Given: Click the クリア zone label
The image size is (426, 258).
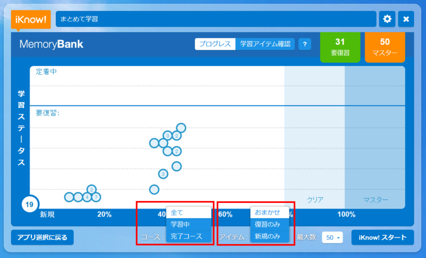Looking at the screenshot, I should click(x=315, y=200).
